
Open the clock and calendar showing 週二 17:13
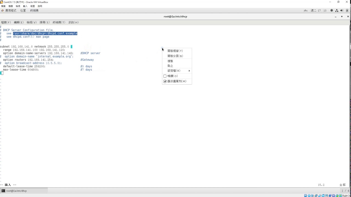pos(319,10)
